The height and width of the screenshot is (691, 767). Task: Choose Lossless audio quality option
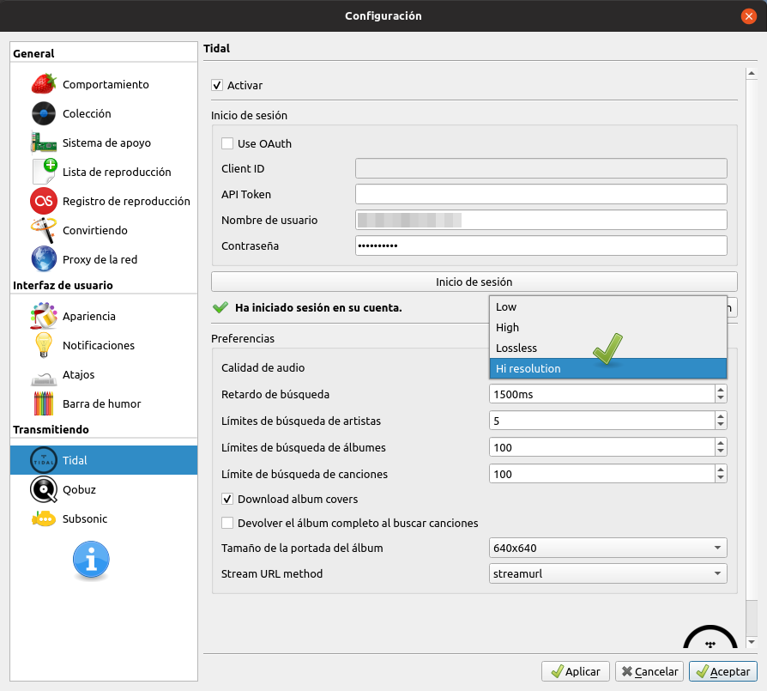pos(608,348)
